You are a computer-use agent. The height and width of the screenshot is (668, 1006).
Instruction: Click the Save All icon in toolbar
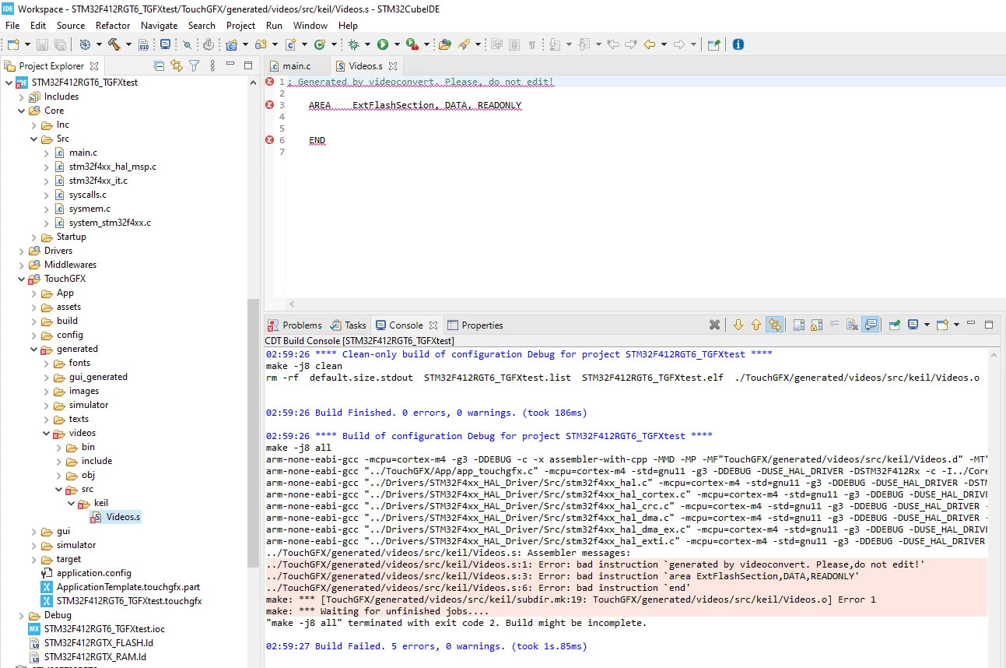pos(59,44)
